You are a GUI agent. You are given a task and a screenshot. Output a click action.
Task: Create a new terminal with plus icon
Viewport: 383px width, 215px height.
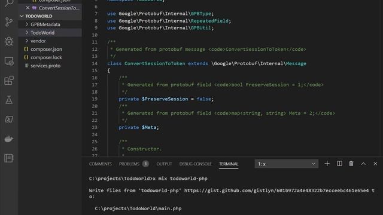(327, 164)
